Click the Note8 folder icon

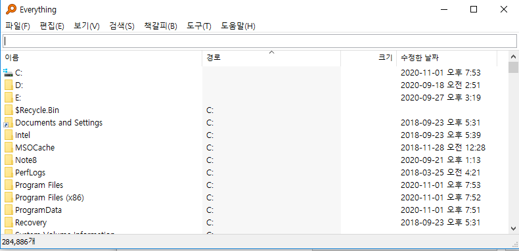pos(9,160)
